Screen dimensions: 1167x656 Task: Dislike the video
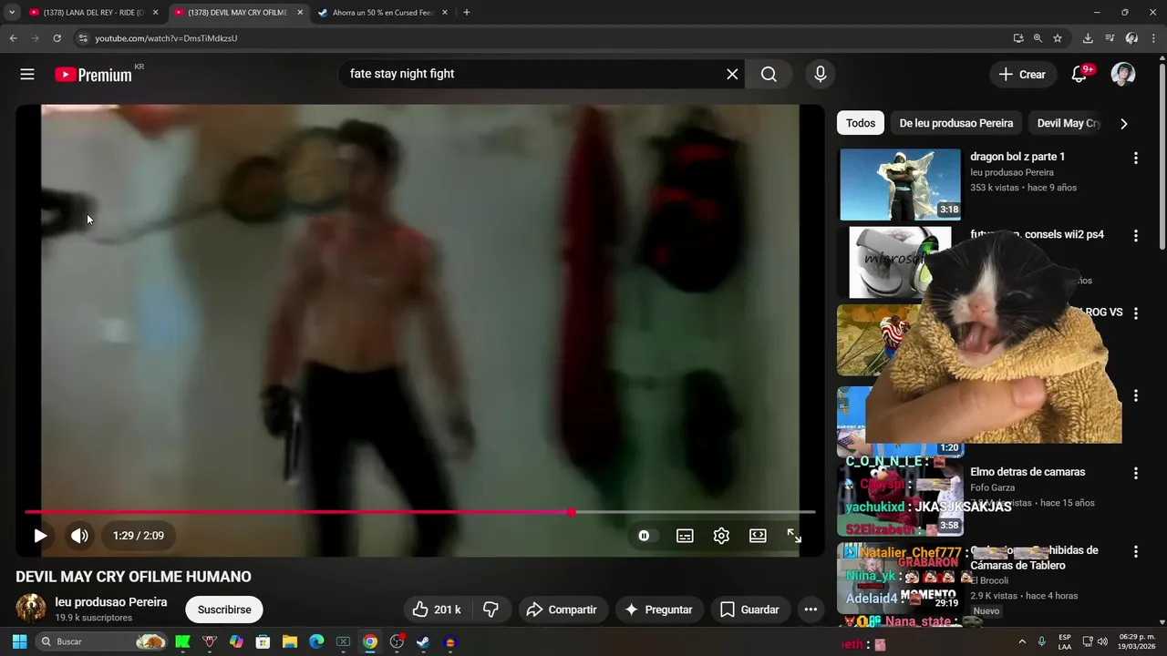click(x=491, y=610)
